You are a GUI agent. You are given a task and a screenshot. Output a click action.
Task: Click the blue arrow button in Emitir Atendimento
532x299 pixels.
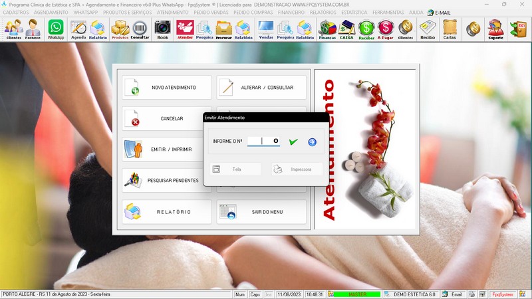312,142
